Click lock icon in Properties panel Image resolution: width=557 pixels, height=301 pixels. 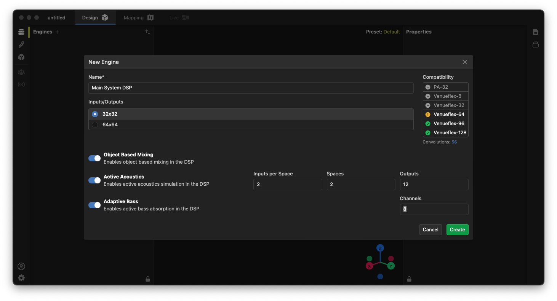(x=409, y=279)
